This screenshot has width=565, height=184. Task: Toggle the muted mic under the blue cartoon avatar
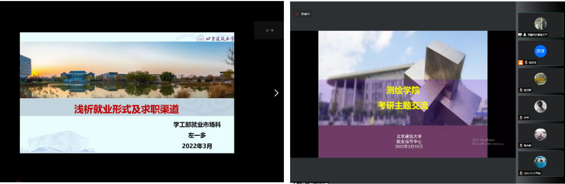tap(521, 173)
